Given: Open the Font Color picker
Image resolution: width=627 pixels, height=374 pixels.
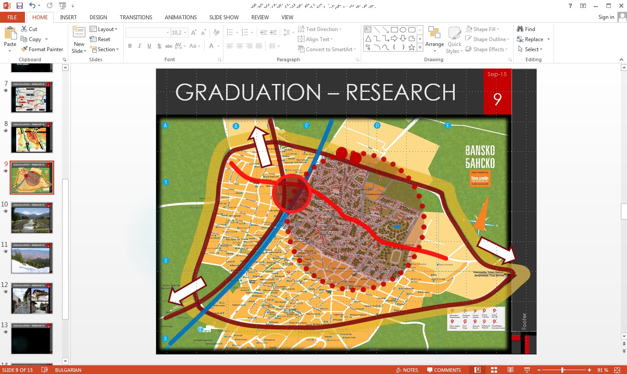Looking at the screenshot, I should [212, 46].
